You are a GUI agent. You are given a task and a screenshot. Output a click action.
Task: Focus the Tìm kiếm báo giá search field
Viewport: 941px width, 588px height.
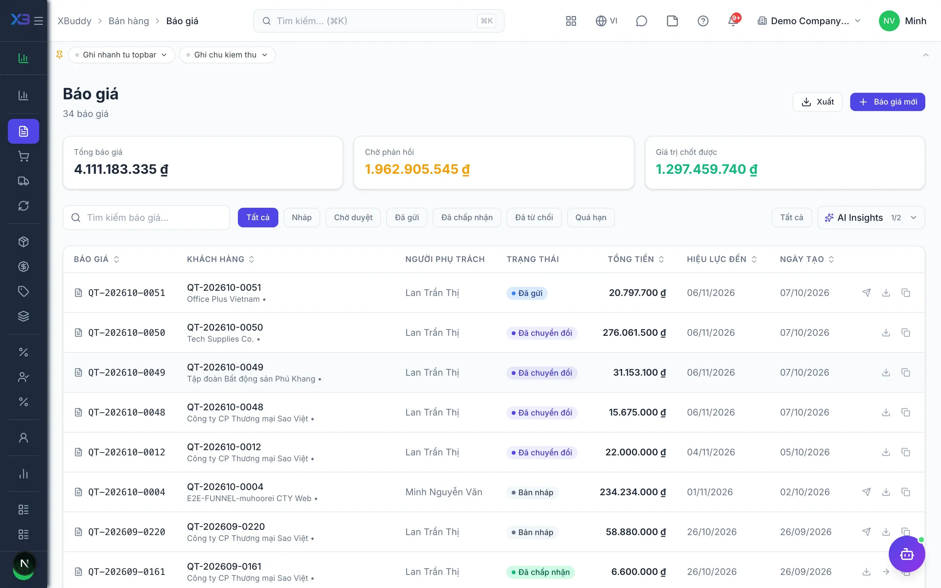146,217
